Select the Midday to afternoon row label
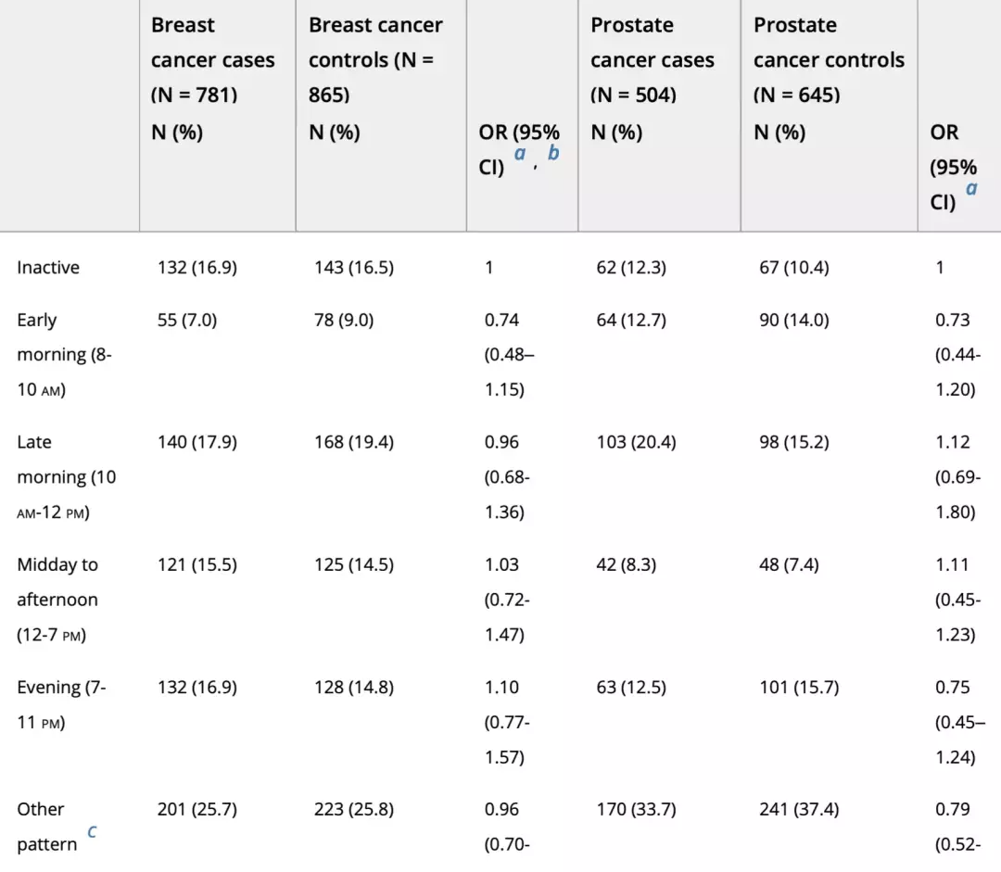This screenshot has width=1001, height=872. coord(57,600)
